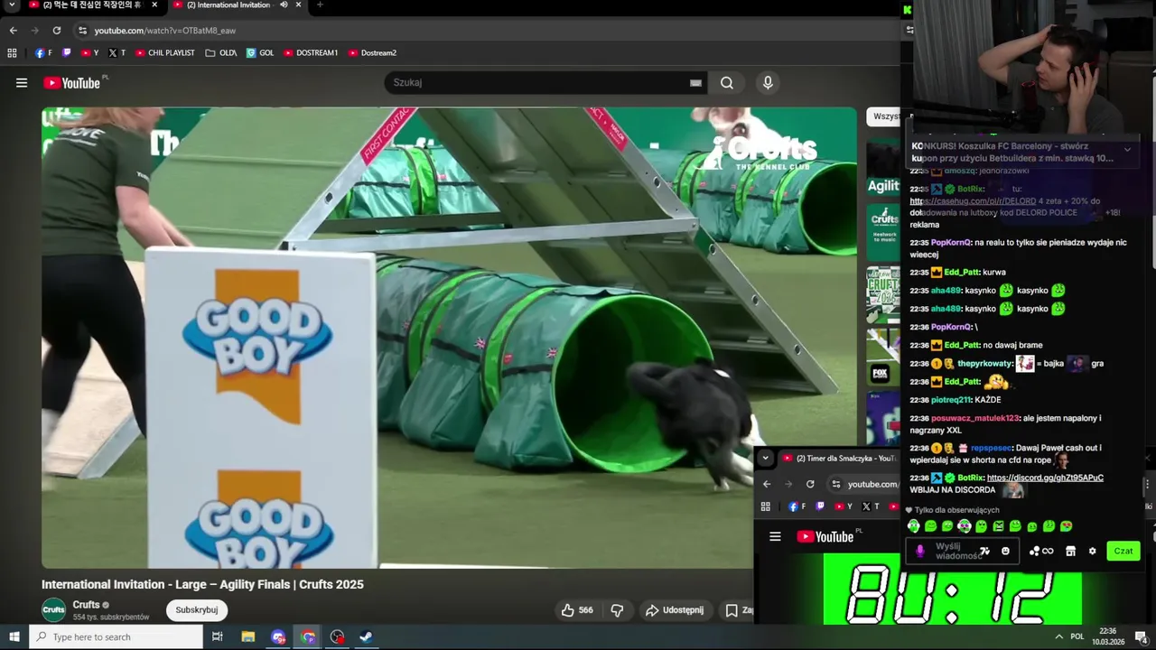Open YouTube guide menu in Timer window
Viewport: 1156px width, 650px height.
pyautogui.click(x=775, y=536)
